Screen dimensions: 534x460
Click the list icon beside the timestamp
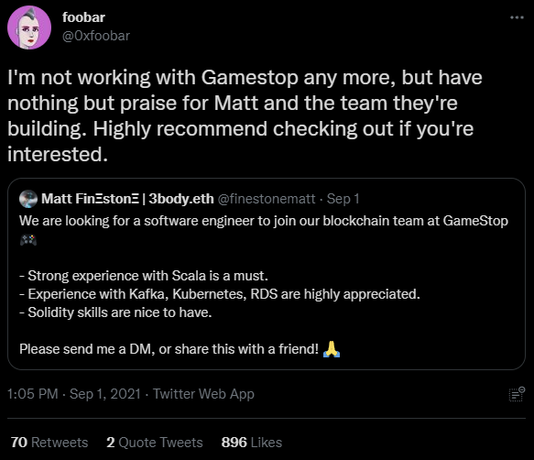click(x=517, y=394)
